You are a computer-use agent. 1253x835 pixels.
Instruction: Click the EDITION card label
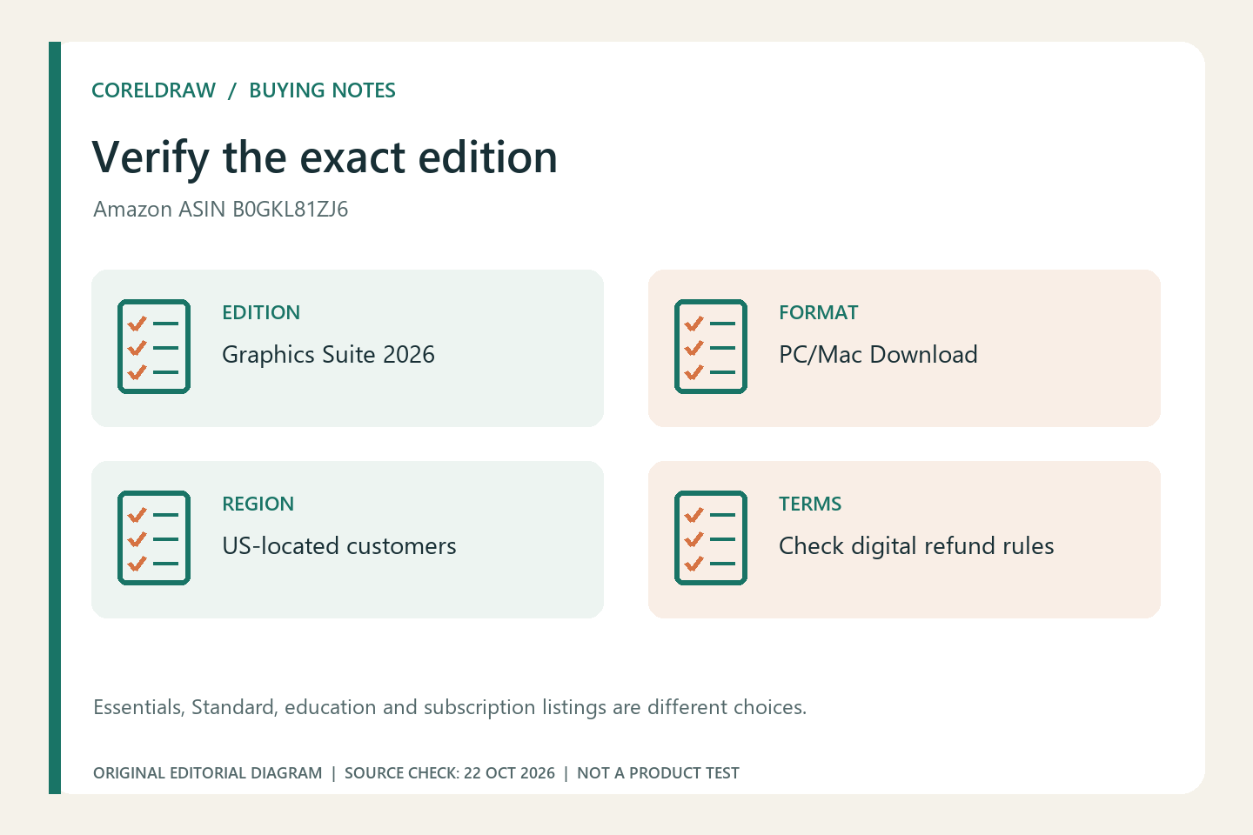261,312
